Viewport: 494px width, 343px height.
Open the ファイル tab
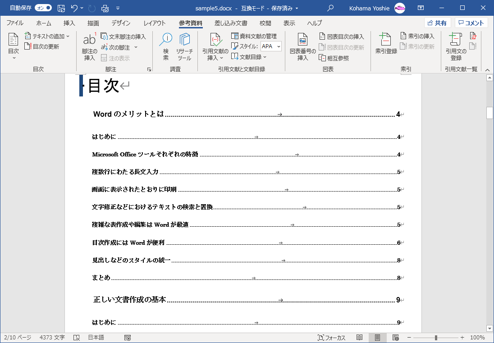15,23
